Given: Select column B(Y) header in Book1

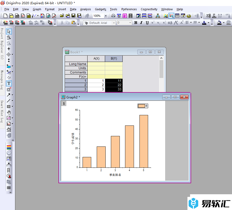Looking at the screenshot, I should point(114,59).
